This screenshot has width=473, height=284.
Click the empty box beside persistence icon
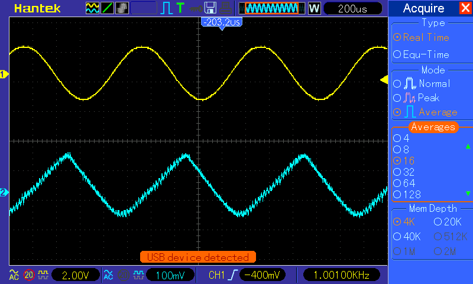tap(144, 8)
